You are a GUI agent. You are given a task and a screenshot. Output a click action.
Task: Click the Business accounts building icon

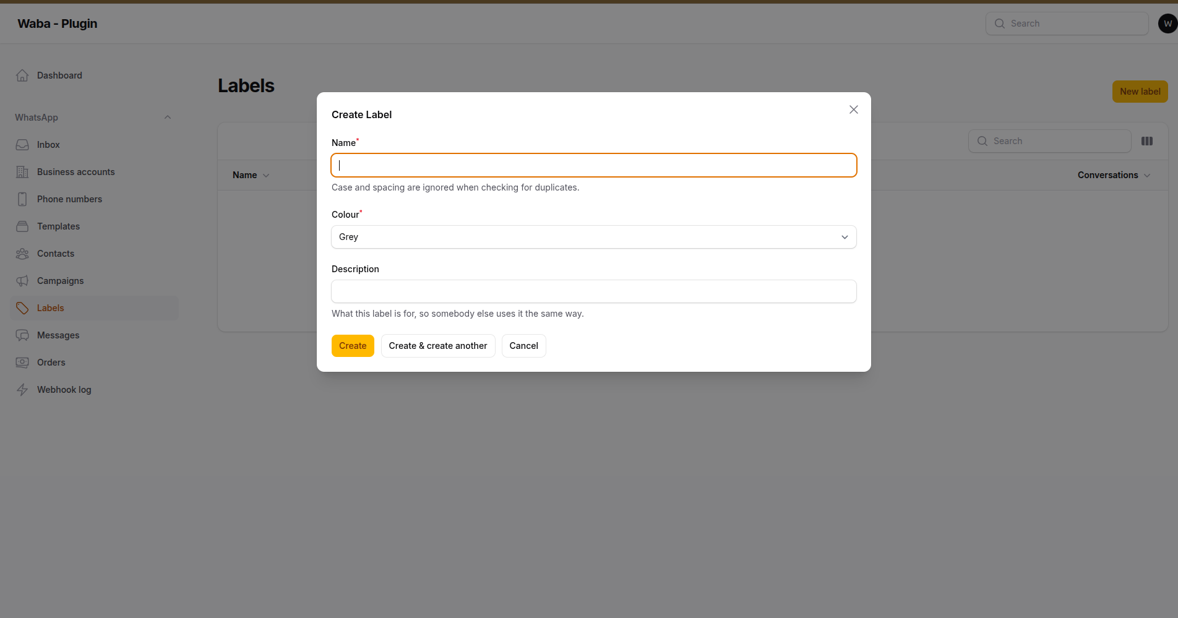(22, 172)
